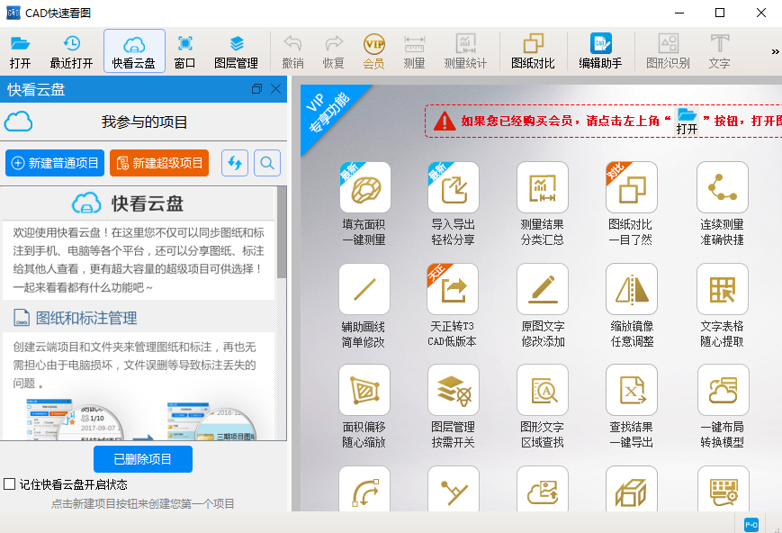The height and width of the screenshot is (533, 782).
Task: Select the 测量 measure tool
Action: pyautogui.click(x=414, y=51)
